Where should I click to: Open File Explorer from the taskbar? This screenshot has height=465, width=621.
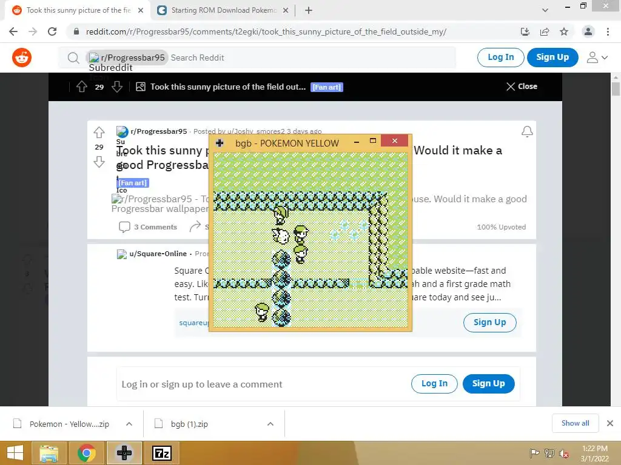click(x=49, y=453)
